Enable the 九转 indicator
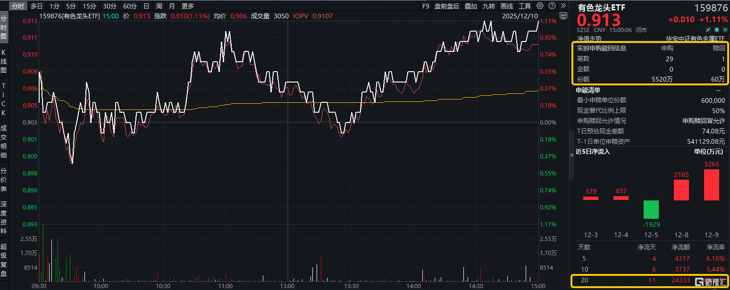The width and height of the screenshot is (730, 290). pyautogui.click(x=488, y=6)
